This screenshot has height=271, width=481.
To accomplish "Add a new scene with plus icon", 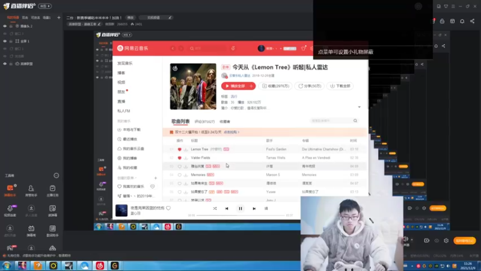I will [58, 17].
